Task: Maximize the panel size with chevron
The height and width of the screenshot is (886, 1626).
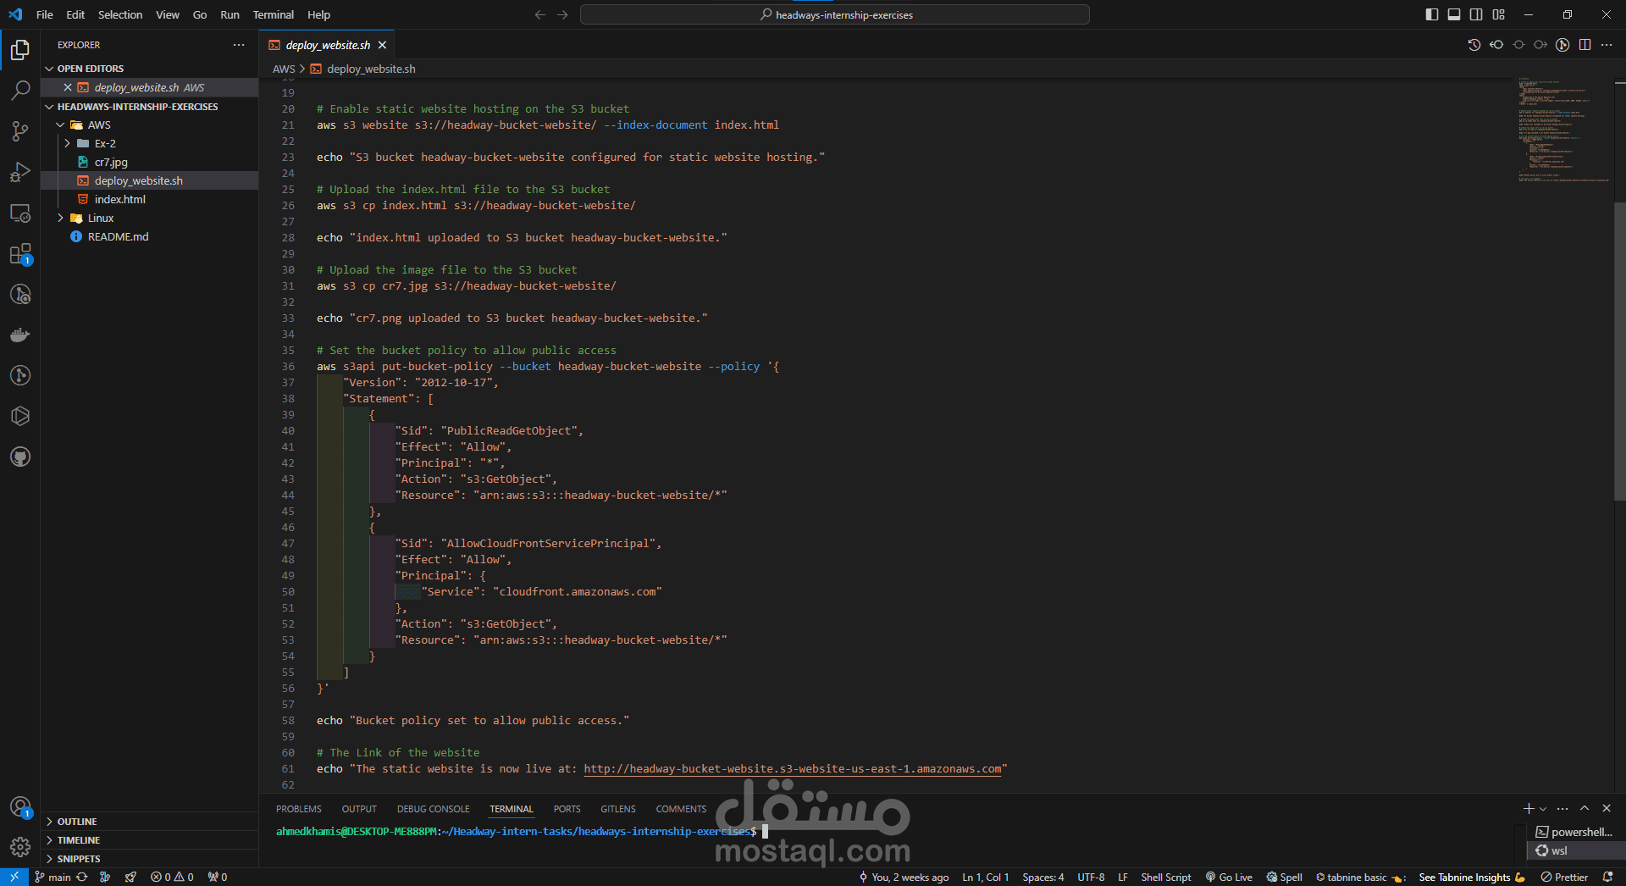Action: tap(1585, 808)
